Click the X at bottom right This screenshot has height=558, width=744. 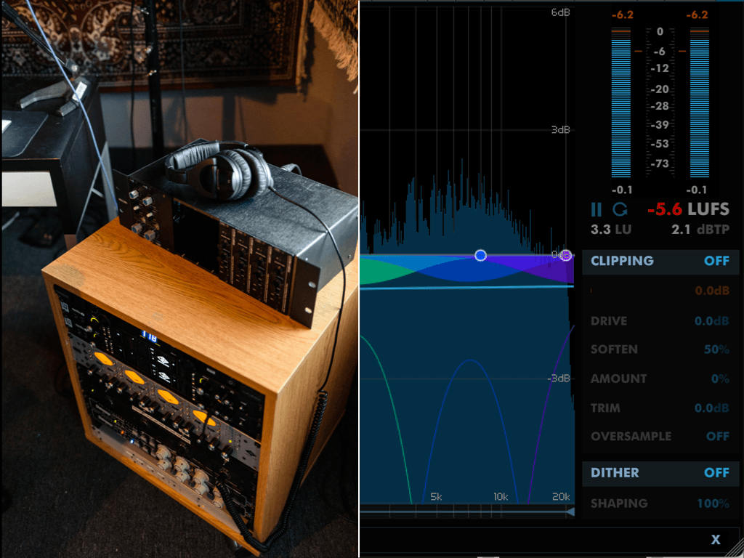[x=716, y=539]
